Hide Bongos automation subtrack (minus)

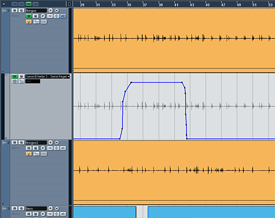tap(3, 71)
